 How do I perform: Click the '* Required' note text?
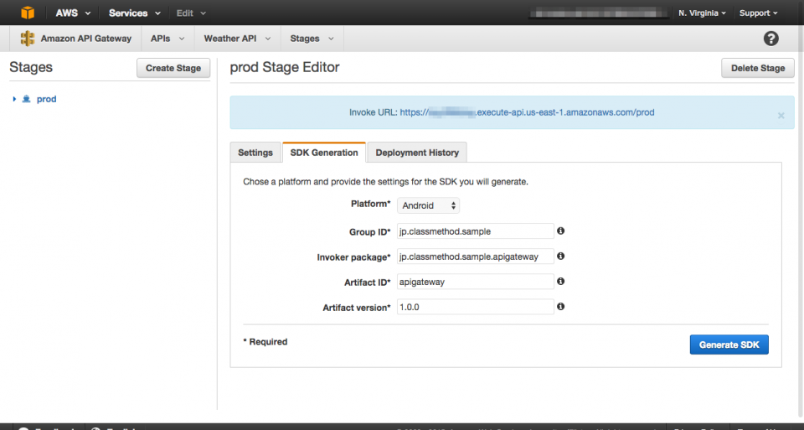265,342
